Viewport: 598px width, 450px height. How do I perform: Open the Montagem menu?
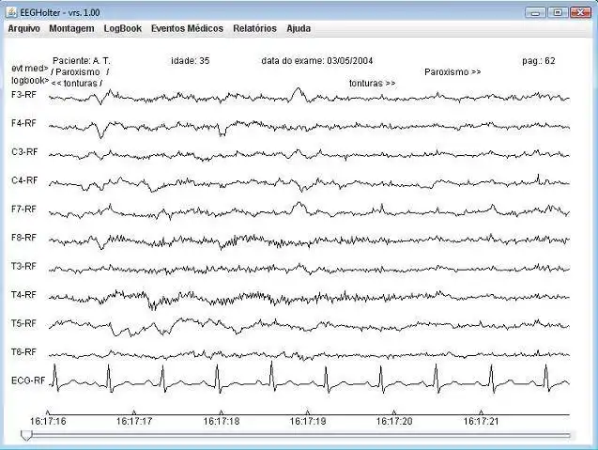[71, 28]
